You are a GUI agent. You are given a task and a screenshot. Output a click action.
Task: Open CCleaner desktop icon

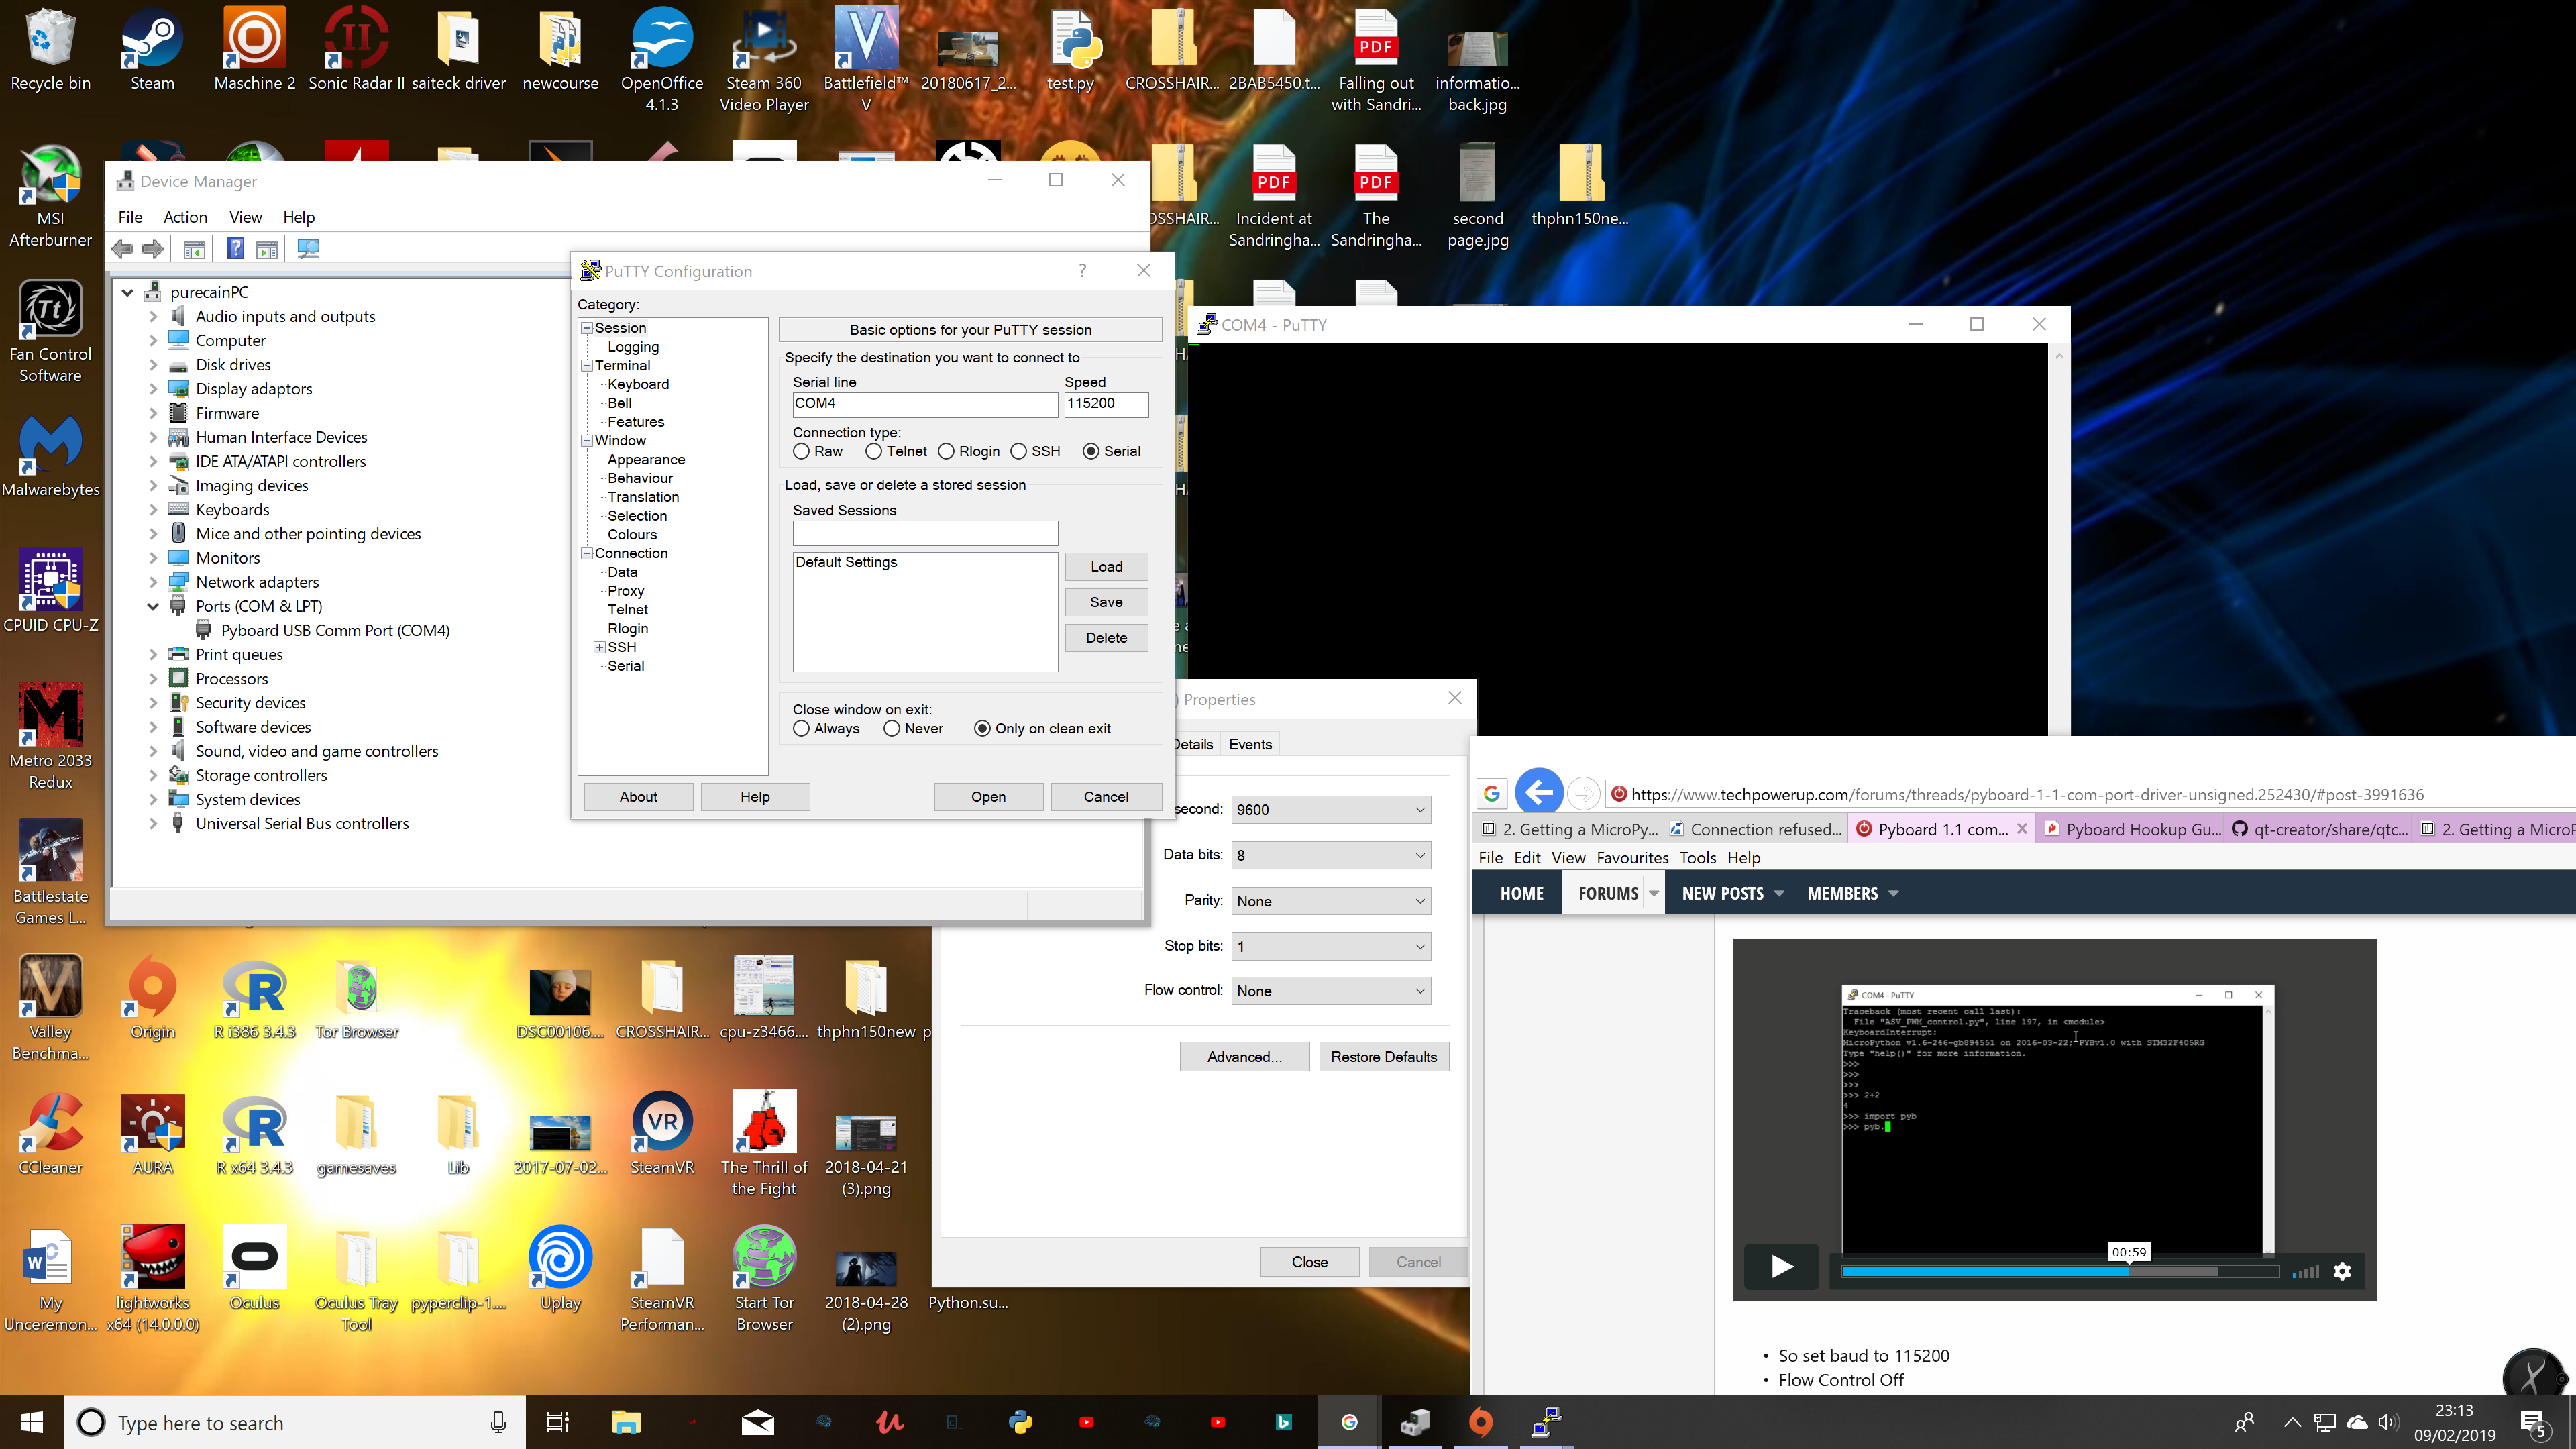51,1133
